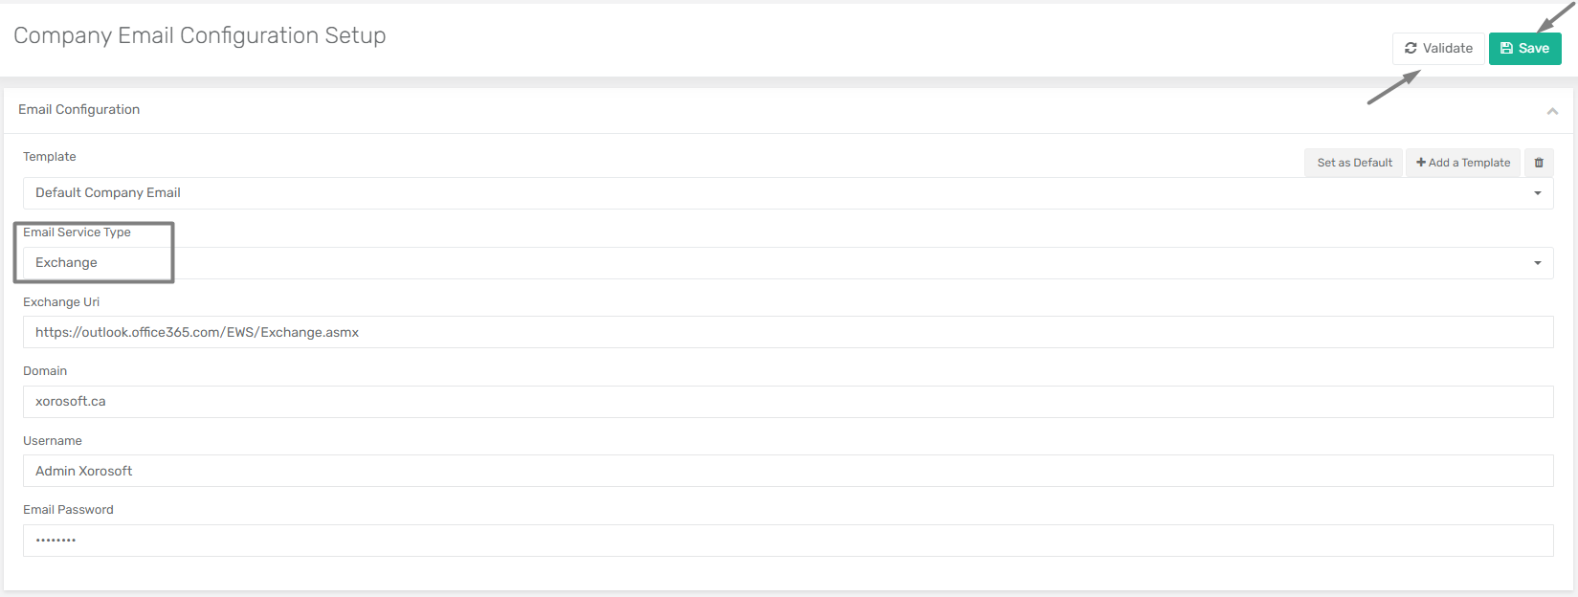Click the Add a Template button

point(1463,163)
